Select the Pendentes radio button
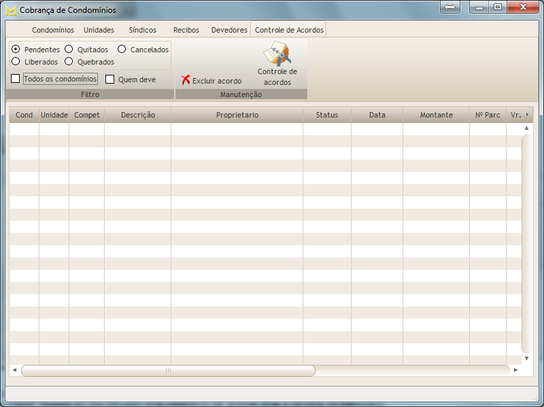This screenshot has width=544, height=407. click(16, 49)
